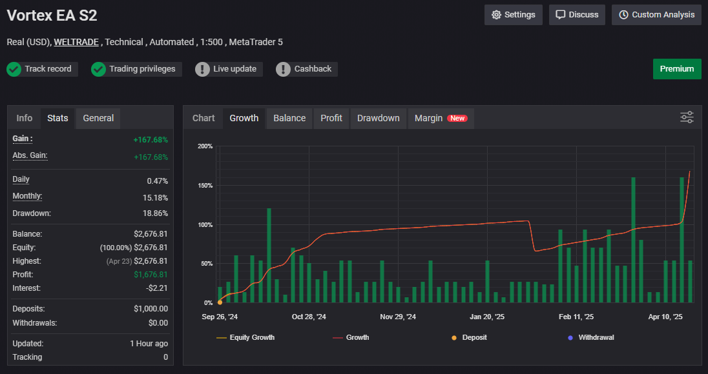Open chart filter sliders icon

tap(687, 117)
